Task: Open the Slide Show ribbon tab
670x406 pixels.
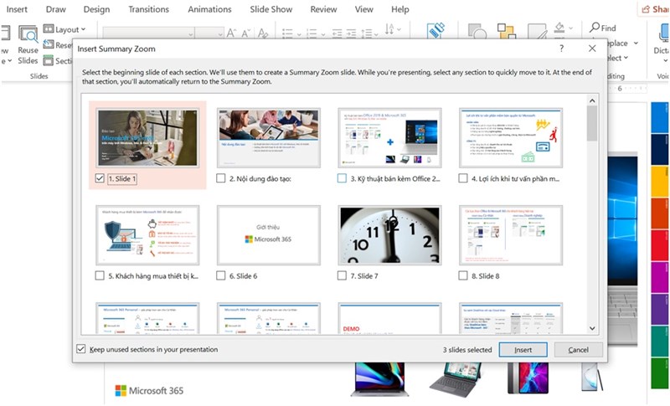Action: pos(271,9)
